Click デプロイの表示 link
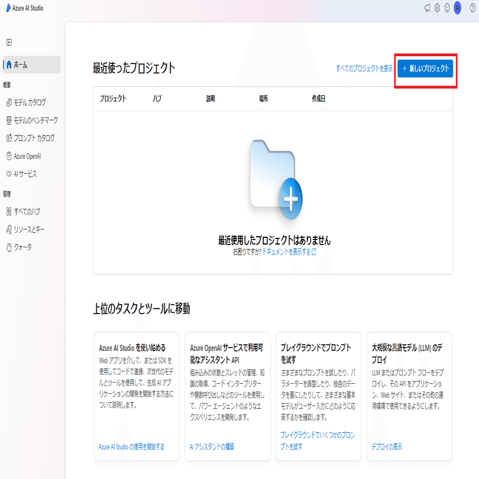The image size is (479, 479). point(387,447)
